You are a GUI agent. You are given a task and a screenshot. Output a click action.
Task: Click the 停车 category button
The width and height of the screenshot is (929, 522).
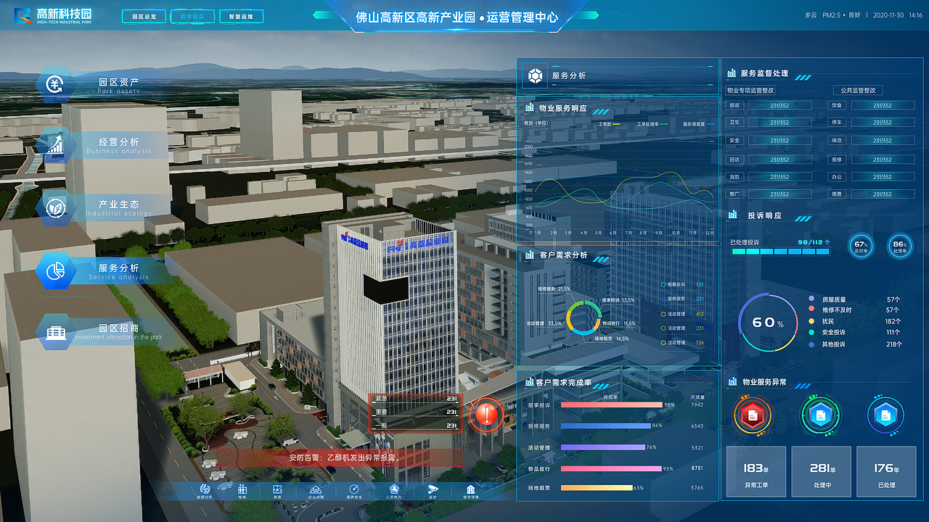pos(837,123)
